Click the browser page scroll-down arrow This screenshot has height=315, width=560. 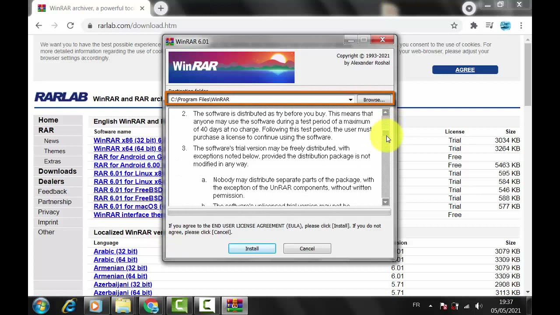528,292
